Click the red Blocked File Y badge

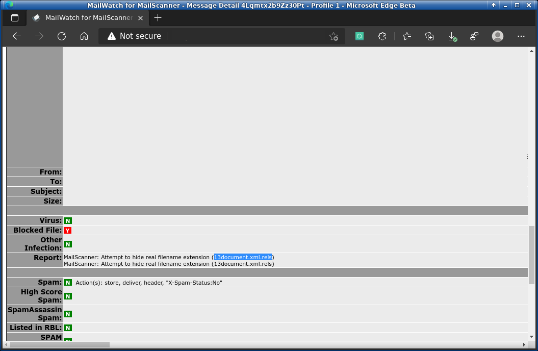68,230
